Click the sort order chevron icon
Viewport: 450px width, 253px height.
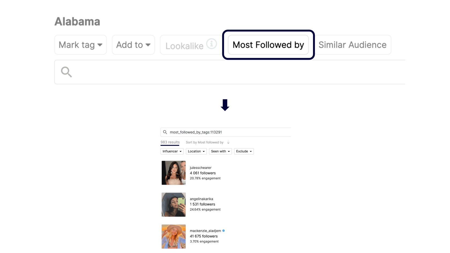coord(228,142)
